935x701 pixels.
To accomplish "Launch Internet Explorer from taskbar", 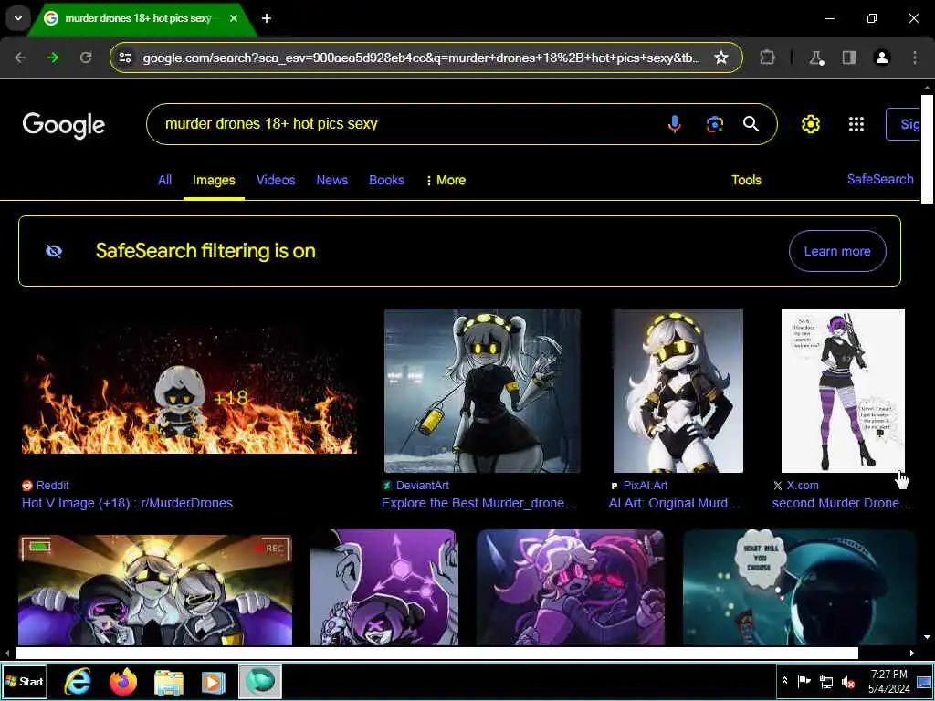I will pos(78,681).
